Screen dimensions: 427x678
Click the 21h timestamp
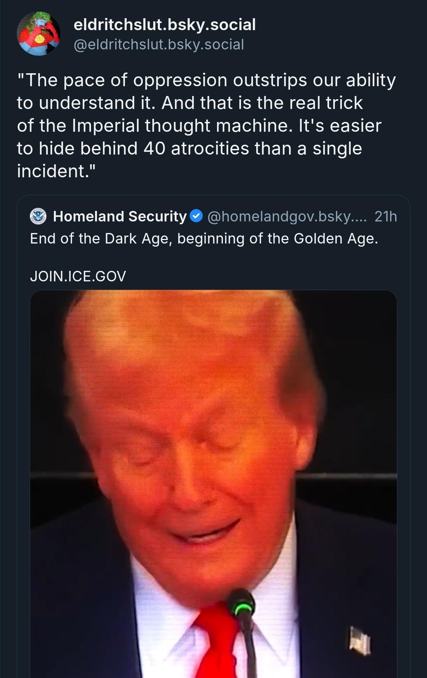click(385, 216)
